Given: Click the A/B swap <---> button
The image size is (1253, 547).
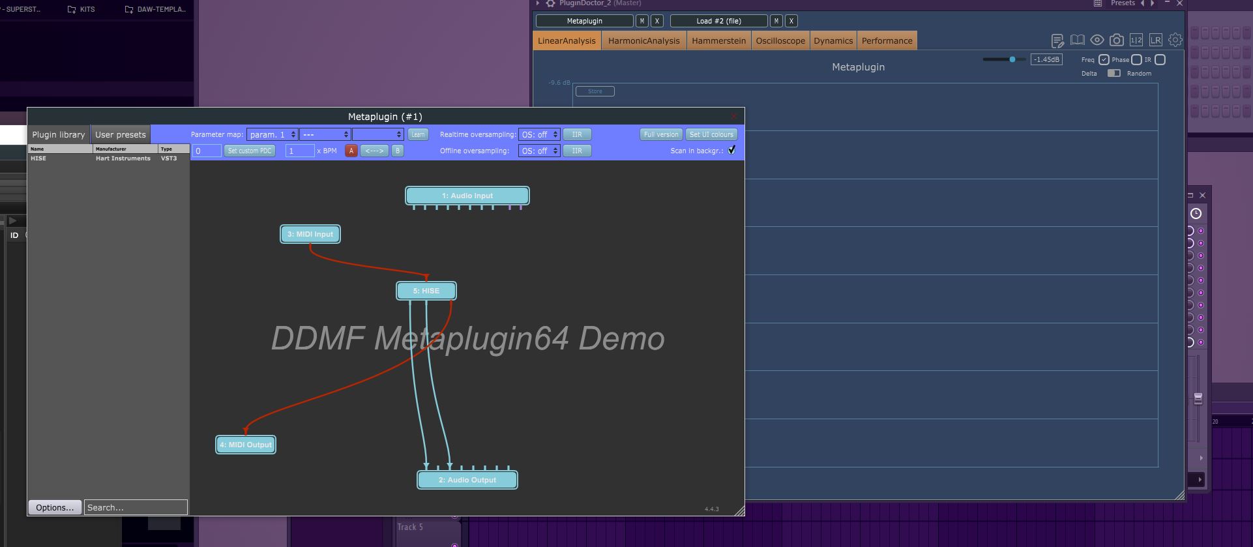Looking at the screenshot, I should (x=374, y=151).
